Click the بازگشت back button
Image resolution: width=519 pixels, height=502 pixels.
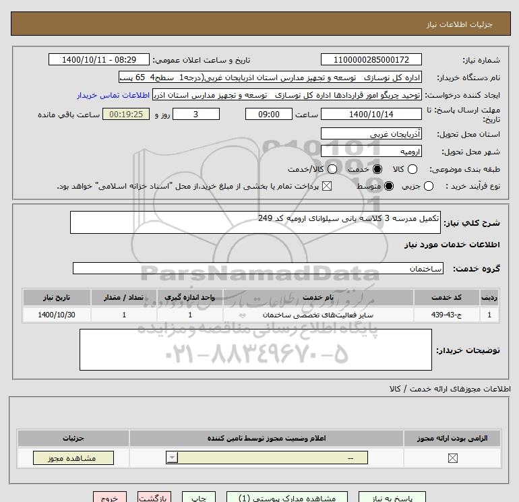154,497
